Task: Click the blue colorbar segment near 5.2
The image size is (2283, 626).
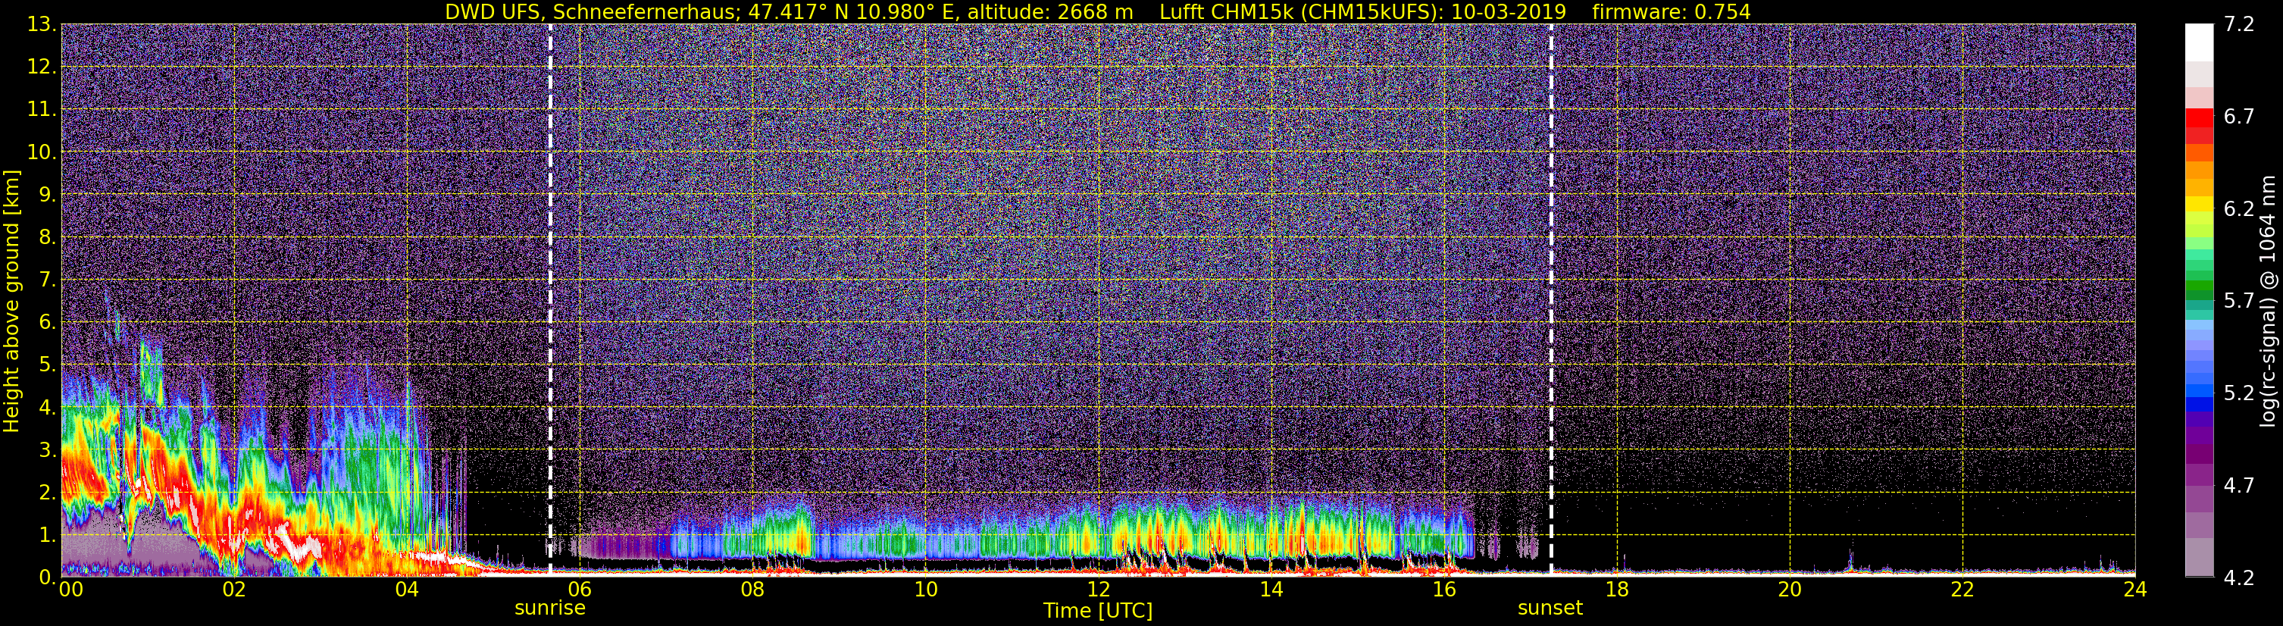Action: [x=2200, y=391]
